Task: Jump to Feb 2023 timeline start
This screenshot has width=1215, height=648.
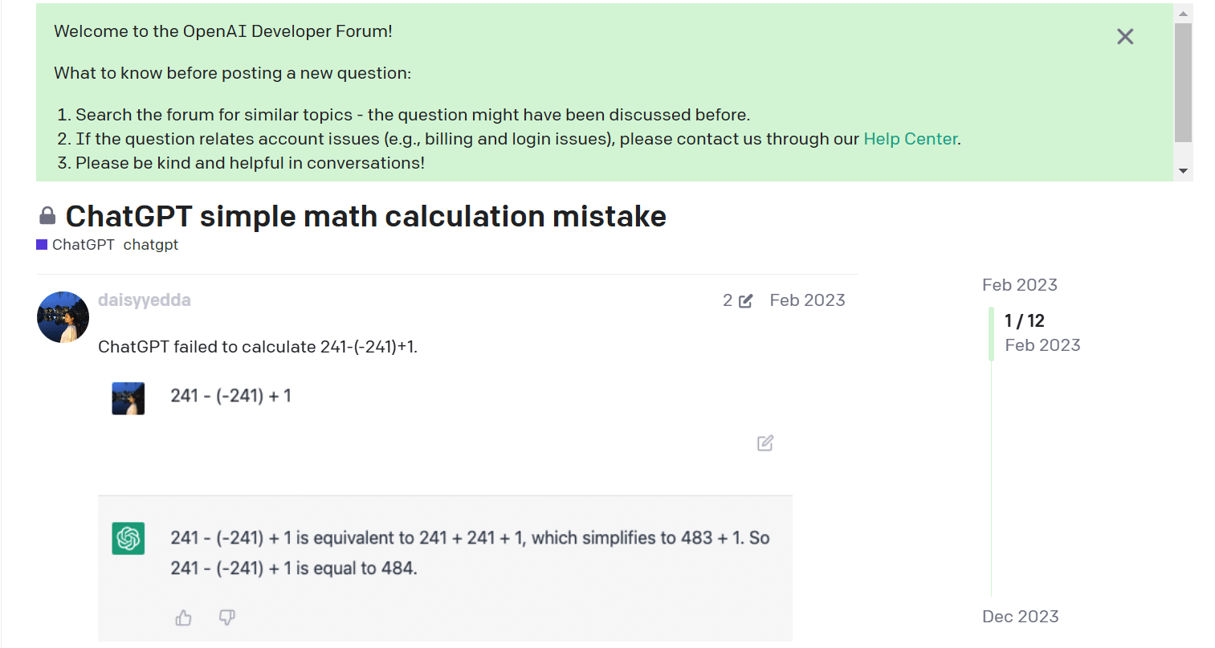Action: (1019, 285)
